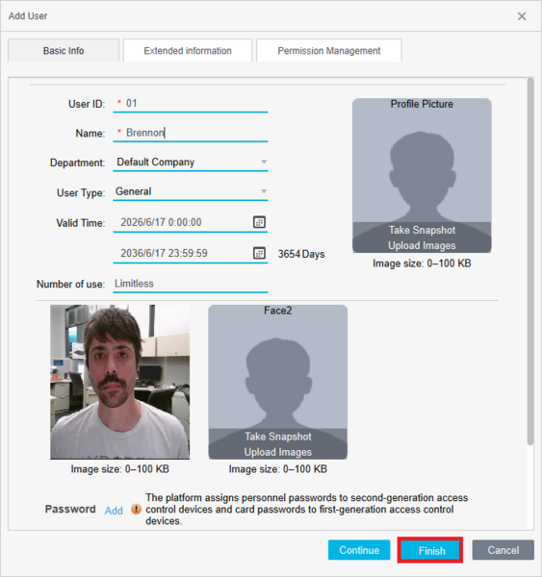Click the Face2 placeholder silhouette
Screen dimensions: 542x577
coord(278,382)
